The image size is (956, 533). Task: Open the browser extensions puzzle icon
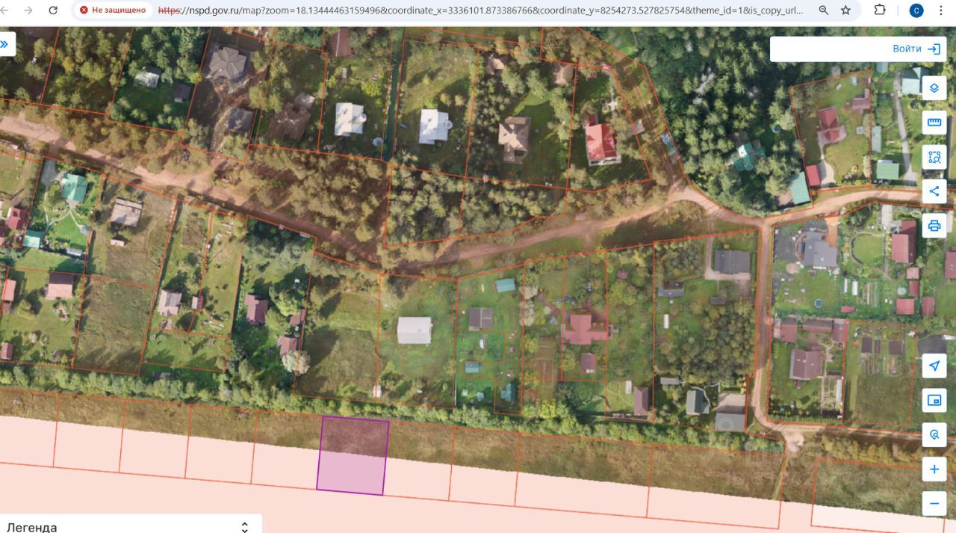point(880,10)
